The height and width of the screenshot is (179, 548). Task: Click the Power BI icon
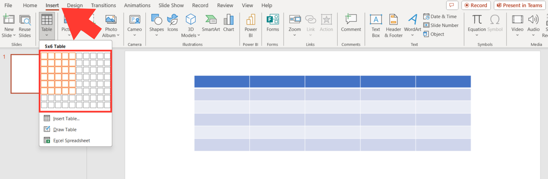(x=251, y=20)
